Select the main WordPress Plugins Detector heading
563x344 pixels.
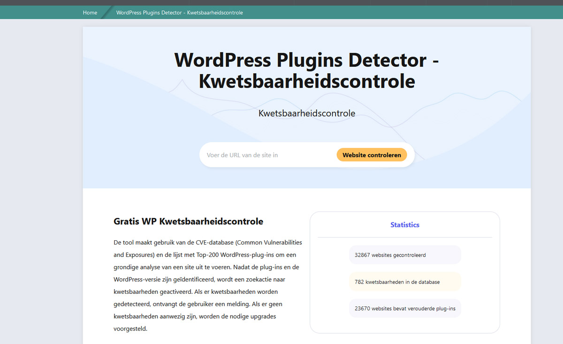tap(307, 70)
